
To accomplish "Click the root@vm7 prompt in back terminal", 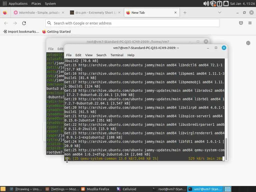I will pos(55,152).
